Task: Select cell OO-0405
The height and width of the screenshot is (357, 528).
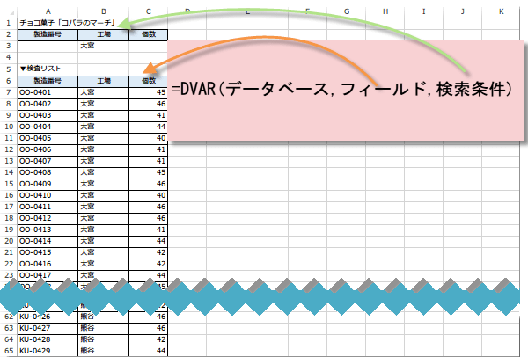Action: coord(48,138)
